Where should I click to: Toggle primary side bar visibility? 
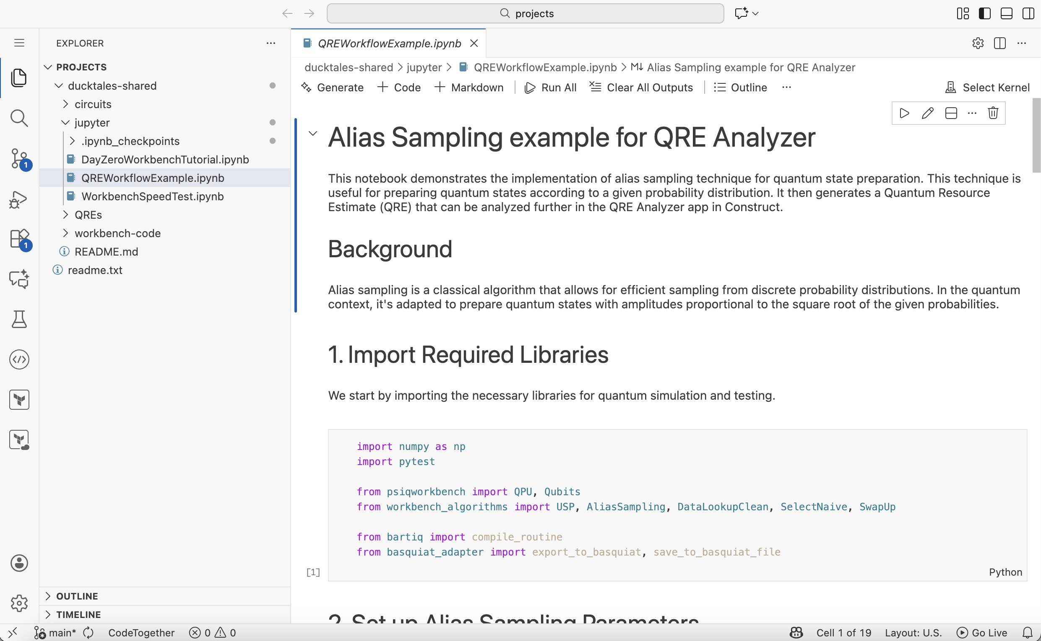[x=984, y=13]
